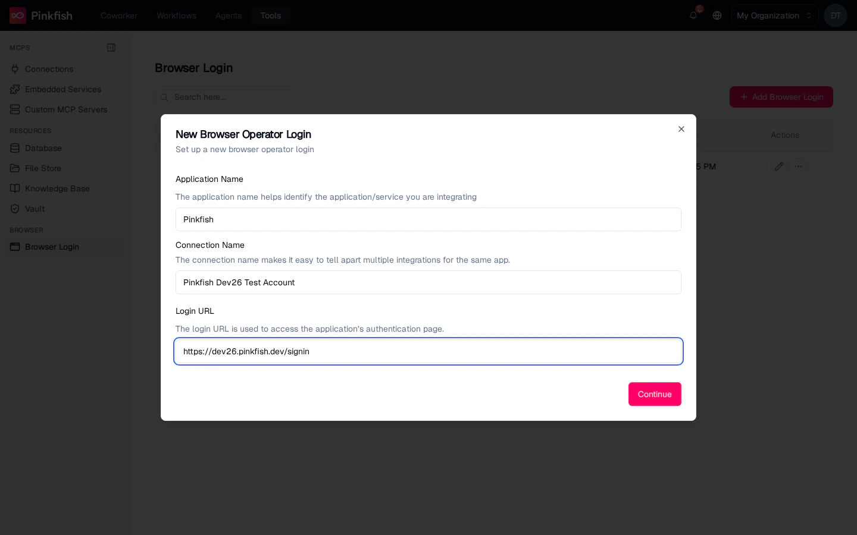The height and width of the screenshot is (535, 857).
Task: Open the Agents navigation item
Action: pyautogui.click(x=229, y=15)
